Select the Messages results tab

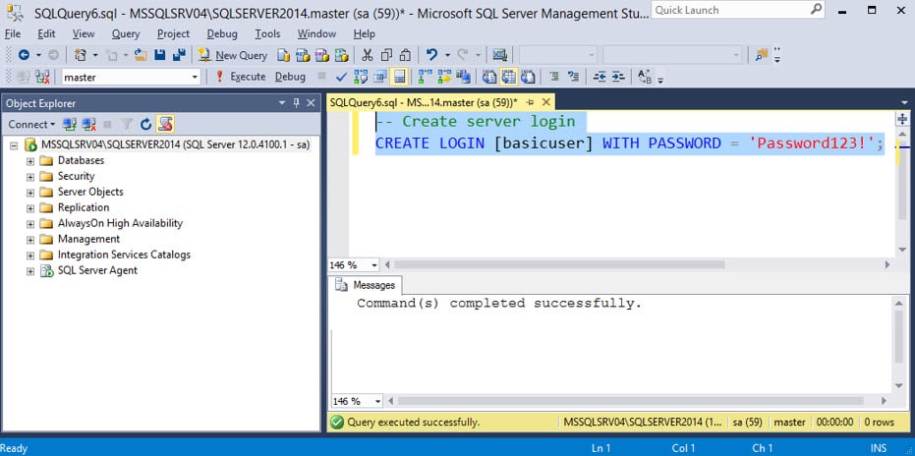pyautogui.click(x=367, y=286)
